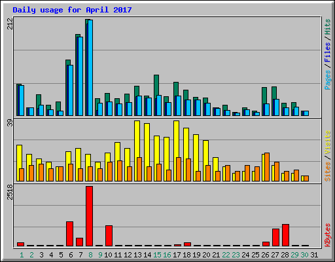Click the red KBytes bar for day 10
The width and height of the screenshot is (335, 262).
[109, 236]
